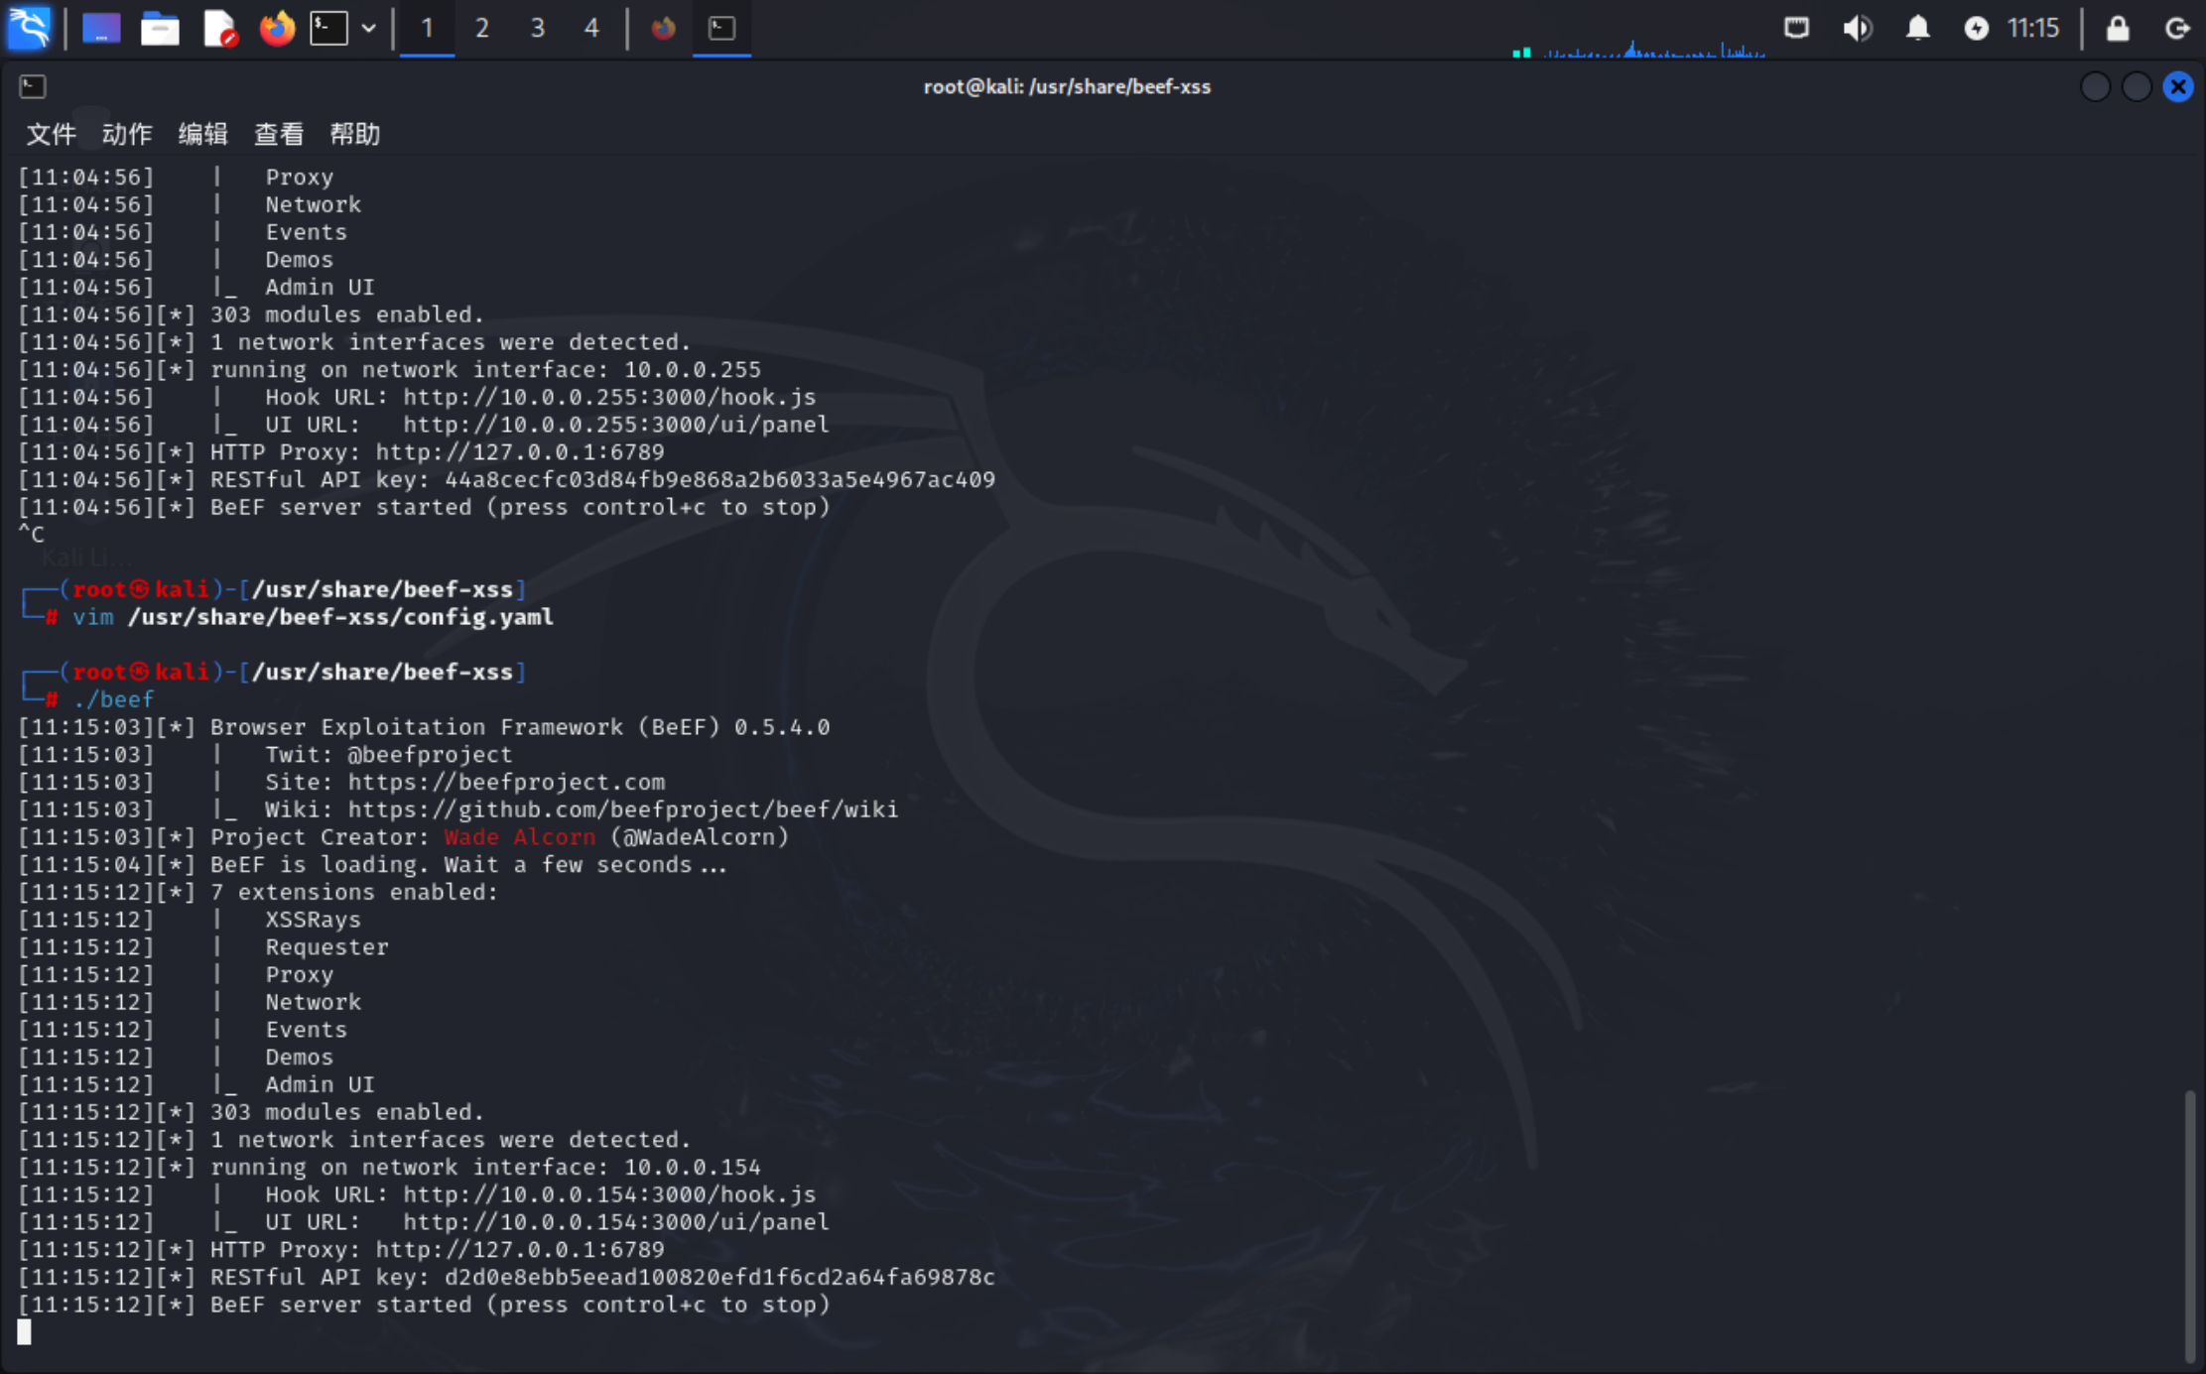Viewport: 2206px width, 1374px height.
Task: Click the 11:15 clock
Action: (x=2033, y=28)
